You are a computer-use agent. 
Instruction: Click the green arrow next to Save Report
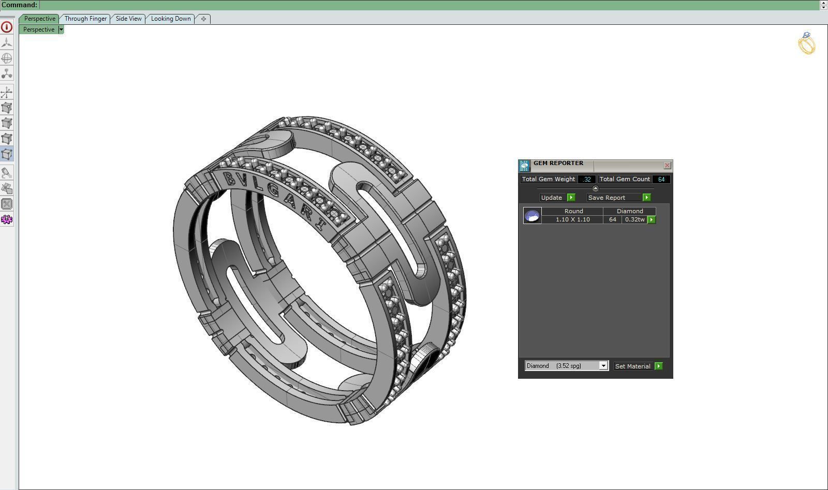(x=647, y=198)
